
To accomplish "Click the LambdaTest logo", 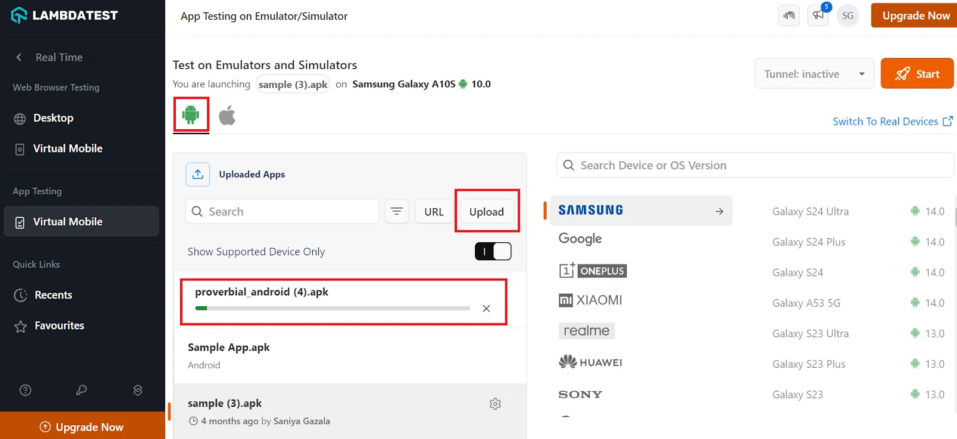I will coord(65,15).
